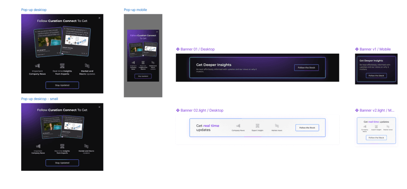This screenshot has width=407, height=189.
Task: Click the Market news icon in Banner 02.light / Desktop
Action: (x=277, y=126)
